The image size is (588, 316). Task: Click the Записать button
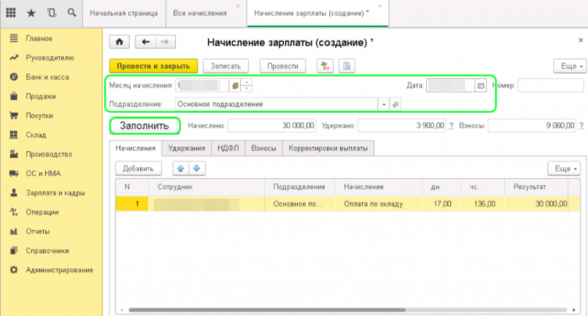pos(225,66)
